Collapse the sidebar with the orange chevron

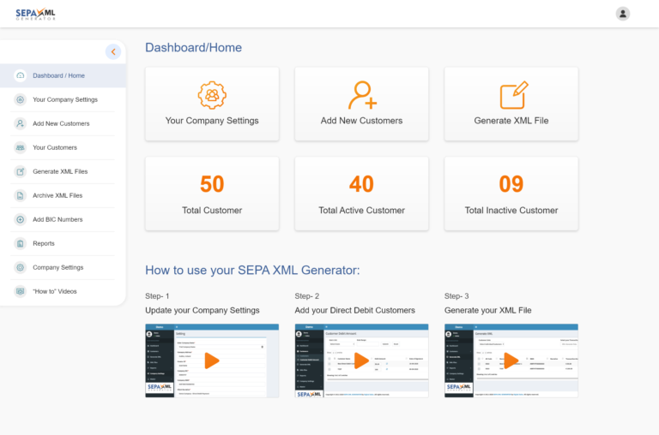click(x=113, y=52)
